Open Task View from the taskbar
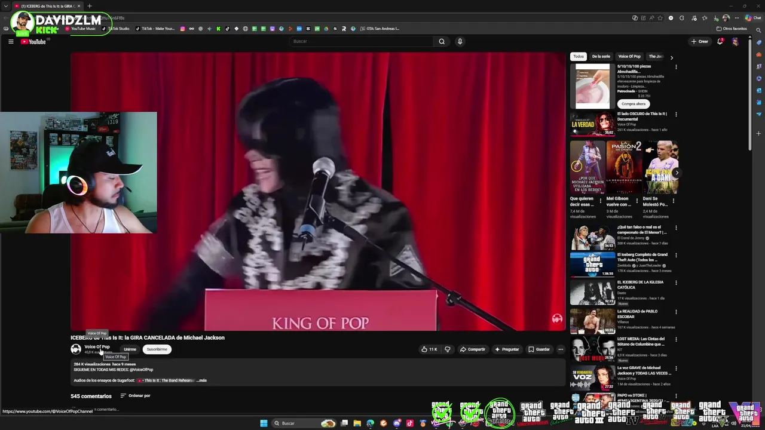The height and width of the screenshot is (430, 765). pyautogui.click(x=344, y=423)
